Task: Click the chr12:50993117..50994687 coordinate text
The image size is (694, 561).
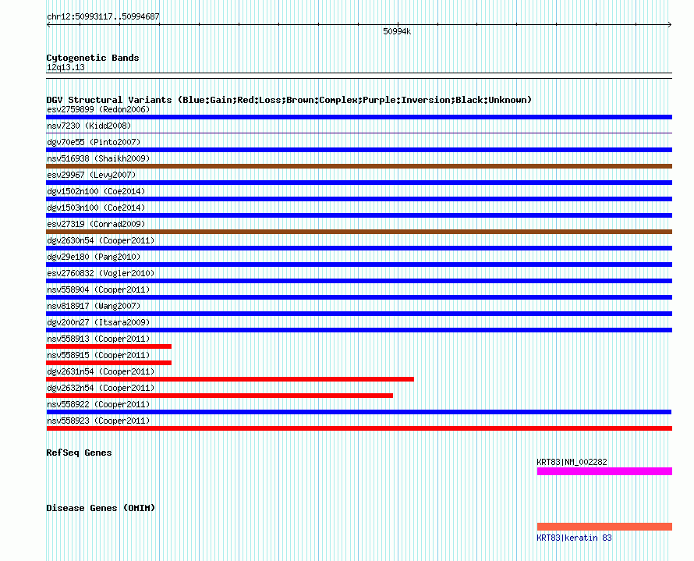Action: (103, 16)
